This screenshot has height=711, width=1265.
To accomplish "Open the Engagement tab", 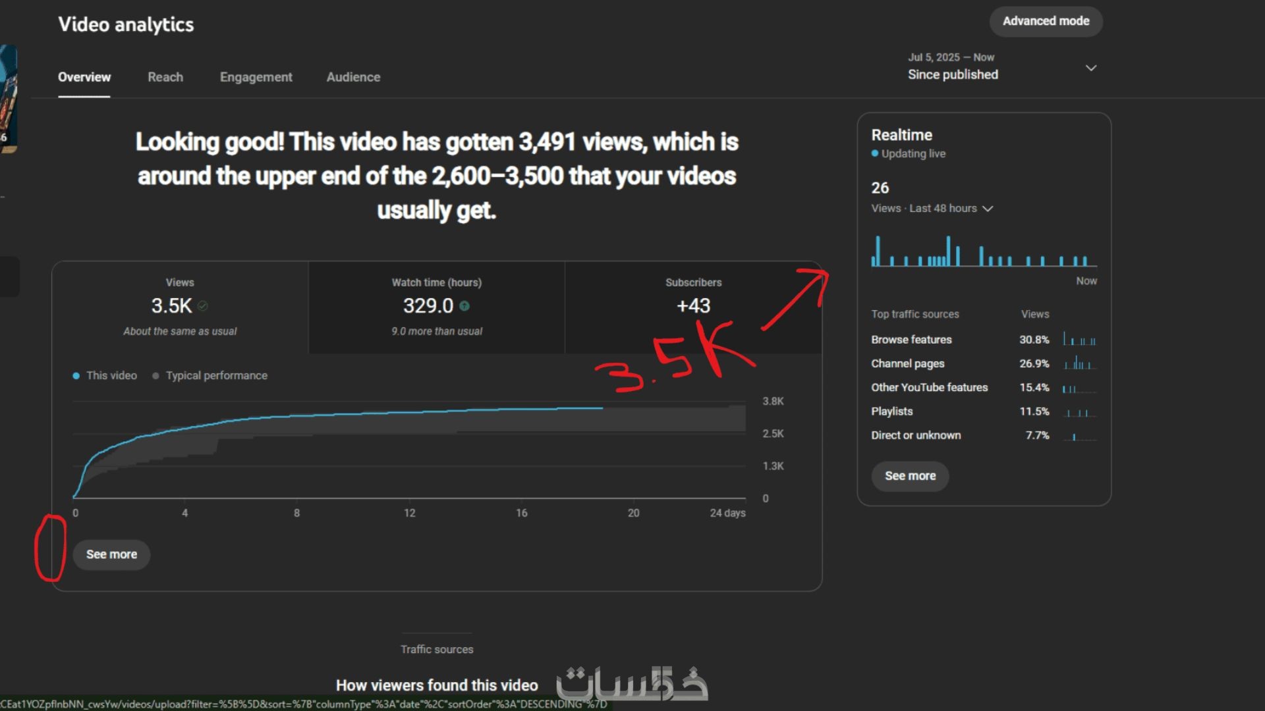I will click(x=256, y=77).
